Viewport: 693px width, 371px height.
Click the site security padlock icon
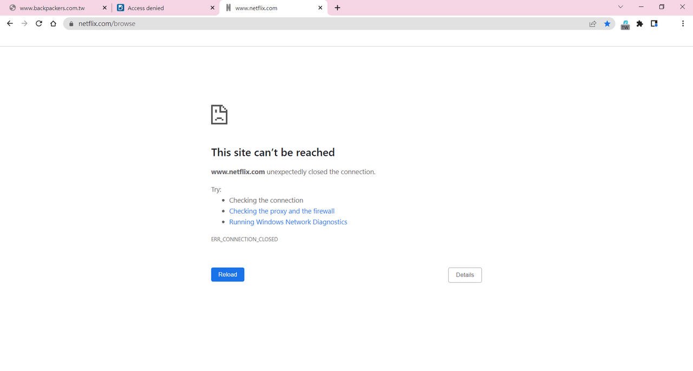[70, 23]
